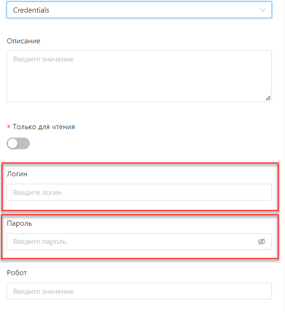The width and height of the screenshot is (285, 312).
Task: Click the Пароль field label
Action: [19, 223]
